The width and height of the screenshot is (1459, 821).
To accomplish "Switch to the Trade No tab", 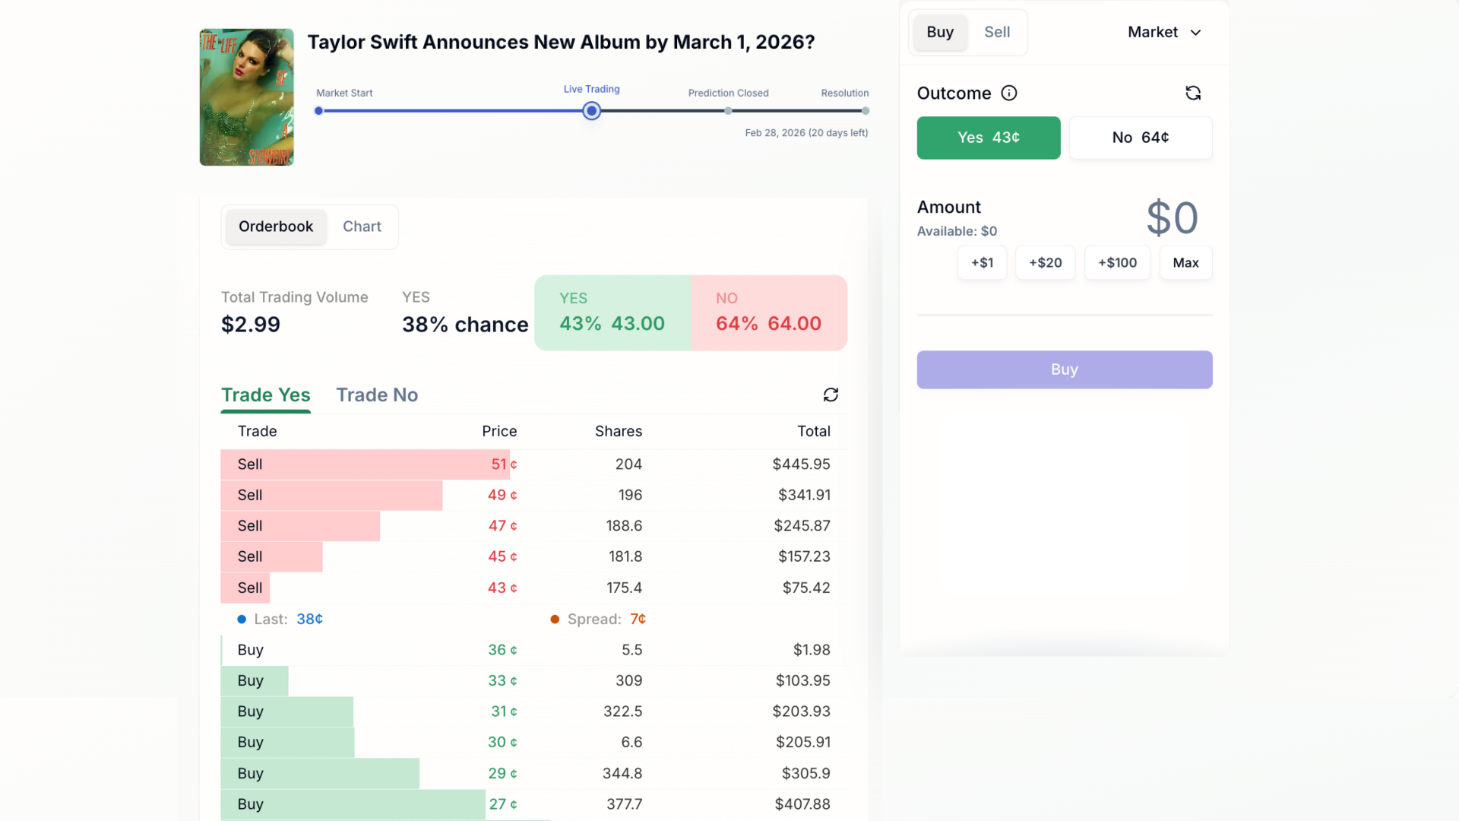I will point(377,395).
